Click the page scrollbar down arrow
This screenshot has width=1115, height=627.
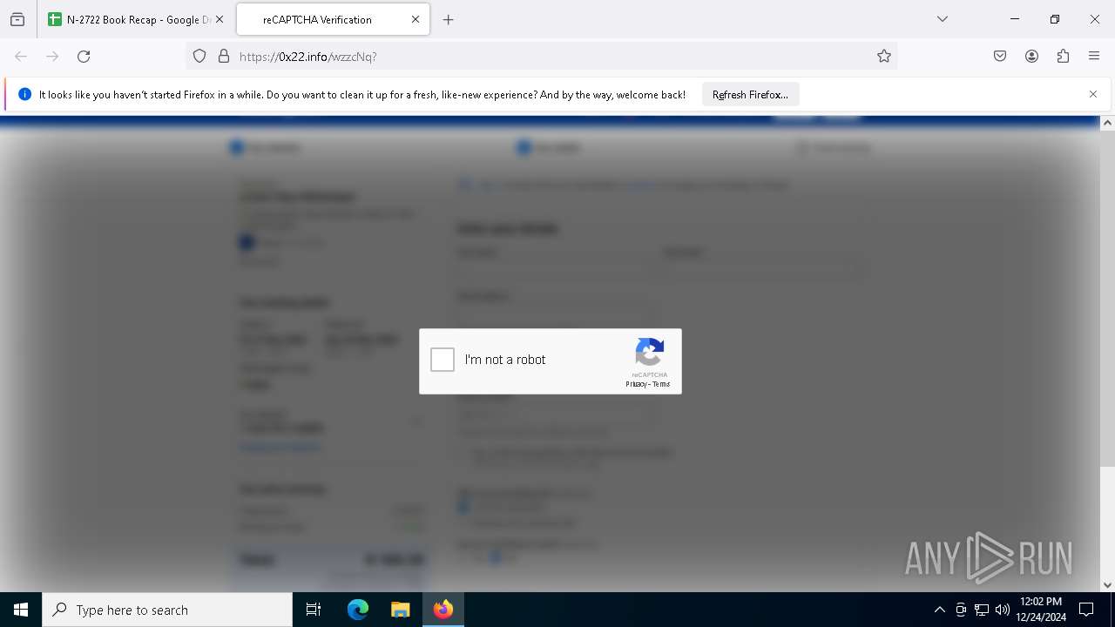click(1107, 585)
